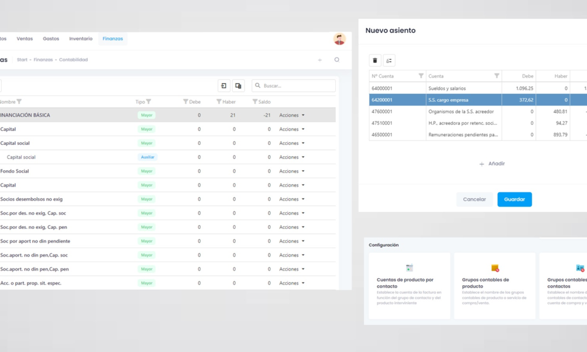
Task: Click the Fondo Social account name
Action: coord(14,171)
